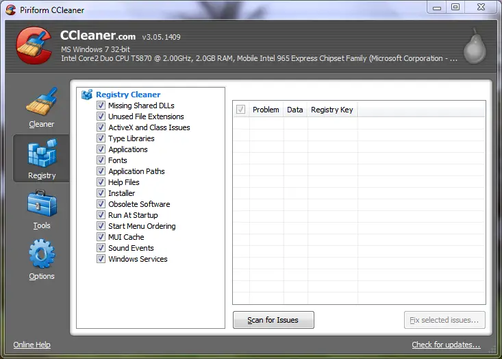Toggle the Fonts checkbox
The height and width of the screenshot is (359, 502).
pos(101,160)
